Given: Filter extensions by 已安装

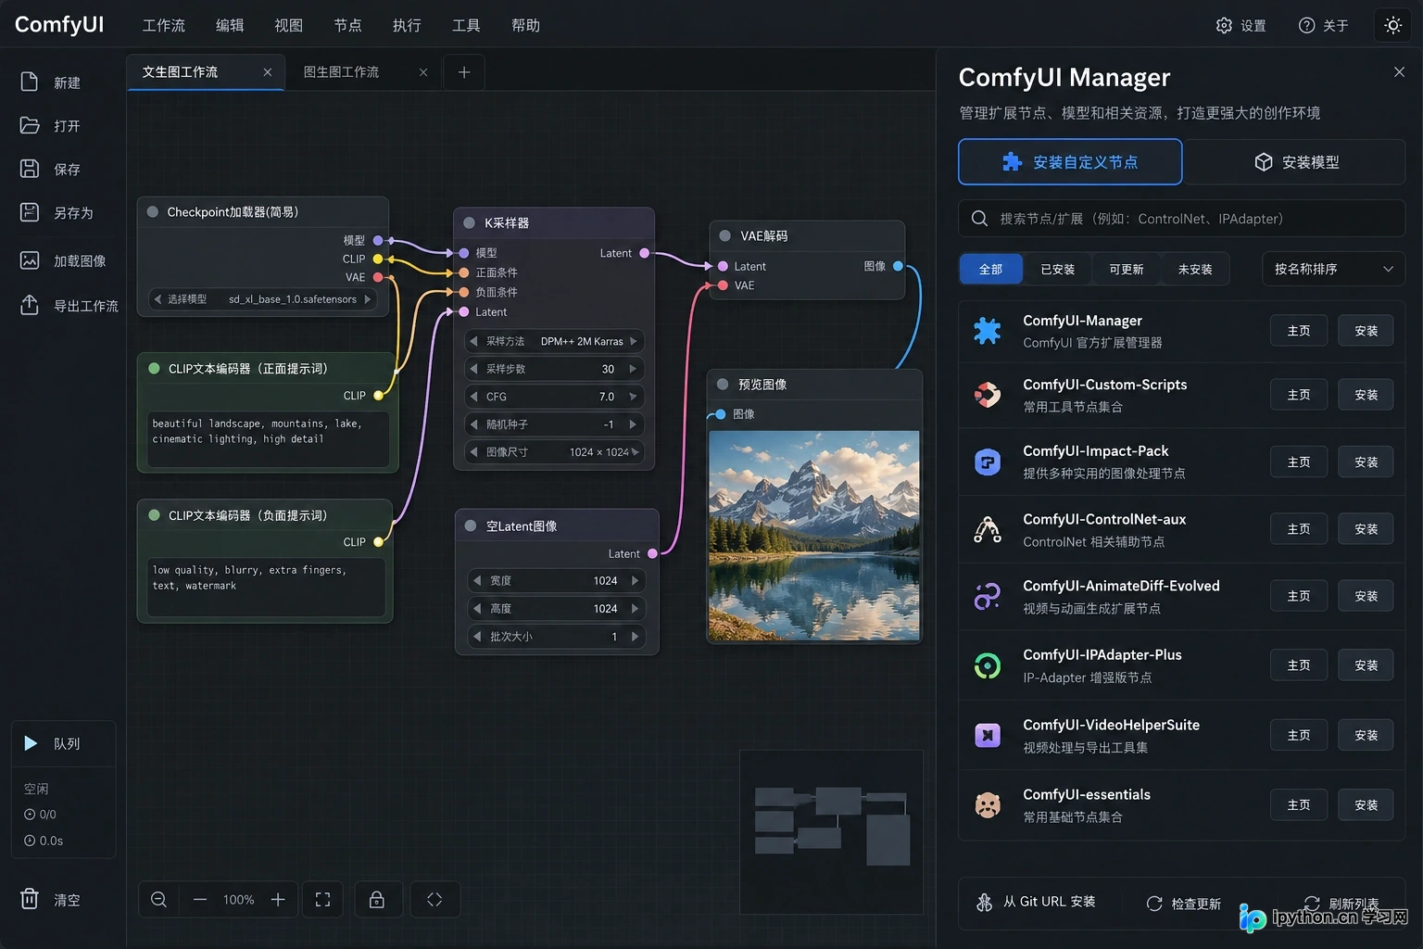Looking at the screenshot, I should pyautogui.click(x=1058, y=269).
